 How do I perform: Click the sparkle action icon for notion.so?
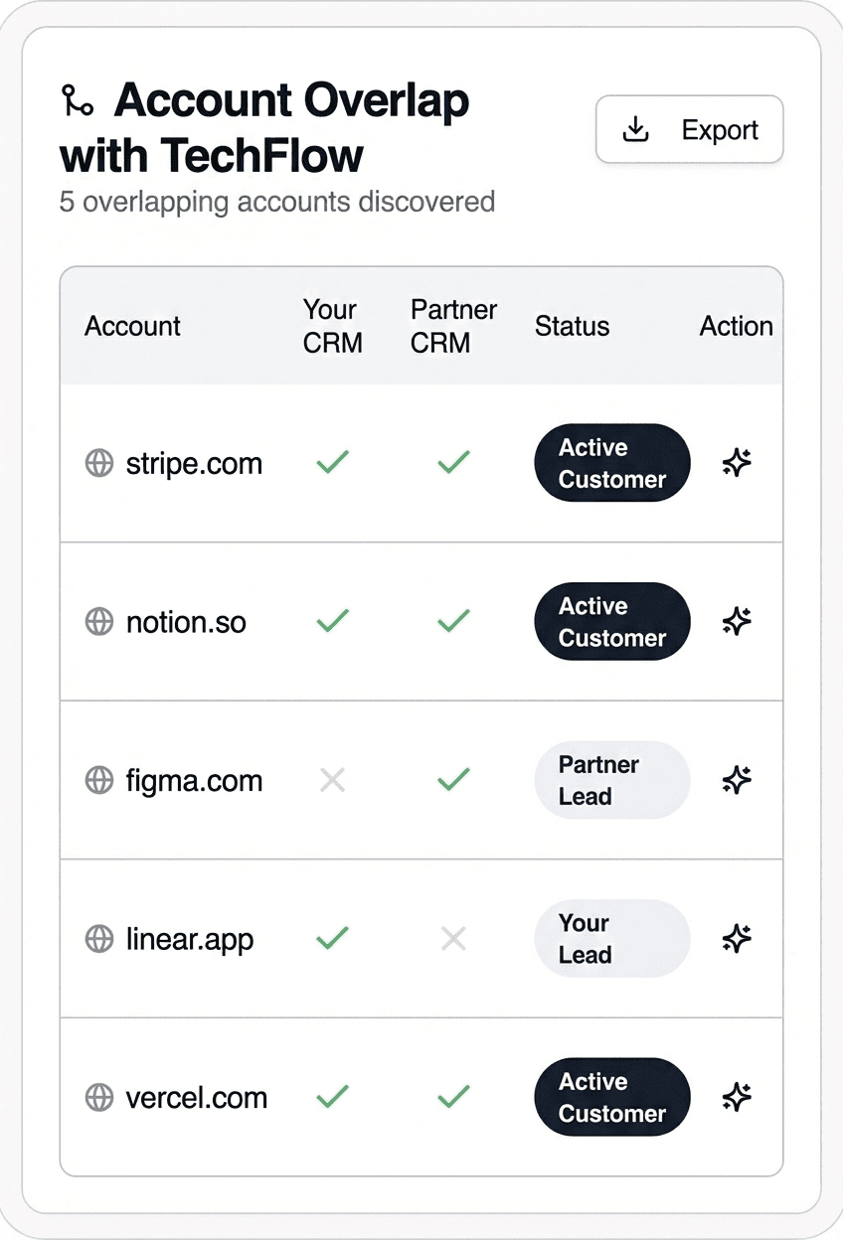coord(736,622)
